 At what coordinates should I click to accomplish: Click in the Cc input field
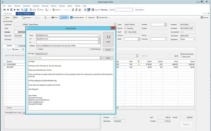coord(67,42)
